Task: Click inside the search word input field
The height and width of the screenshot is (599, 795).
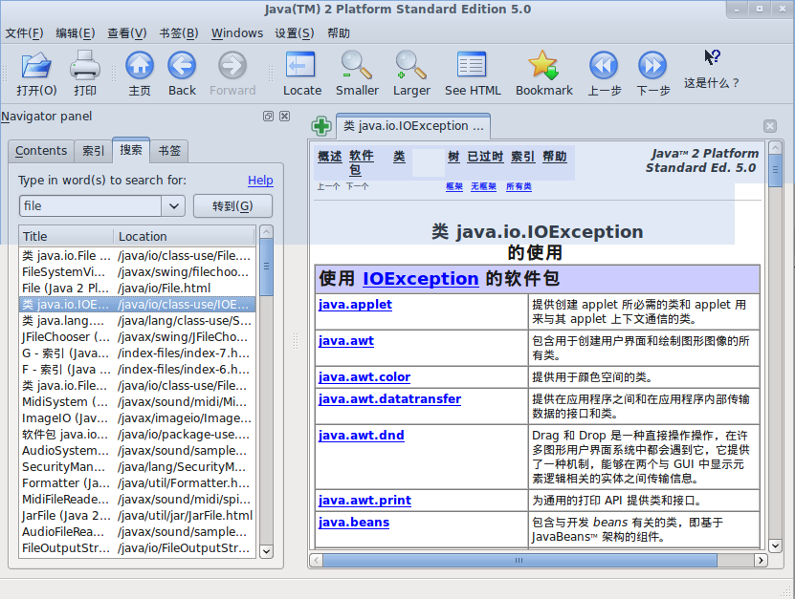Action: (x=90, y=205)
